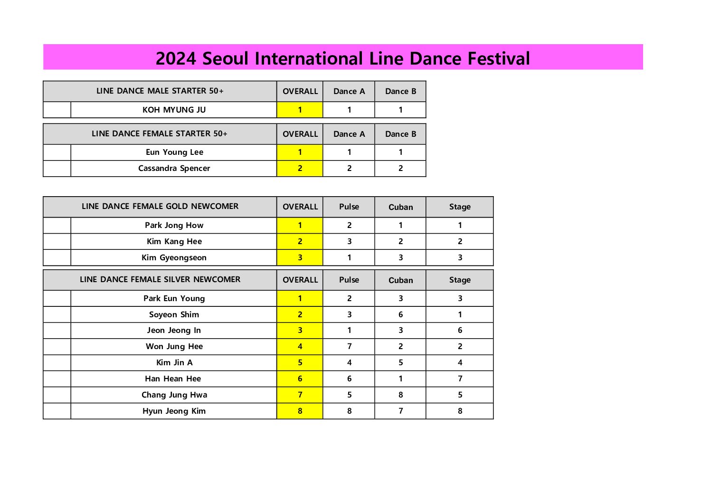Screen dimensions: 711x503
Task: Select the Cassandra Spencer row name
Action: [x=174, y=169]
